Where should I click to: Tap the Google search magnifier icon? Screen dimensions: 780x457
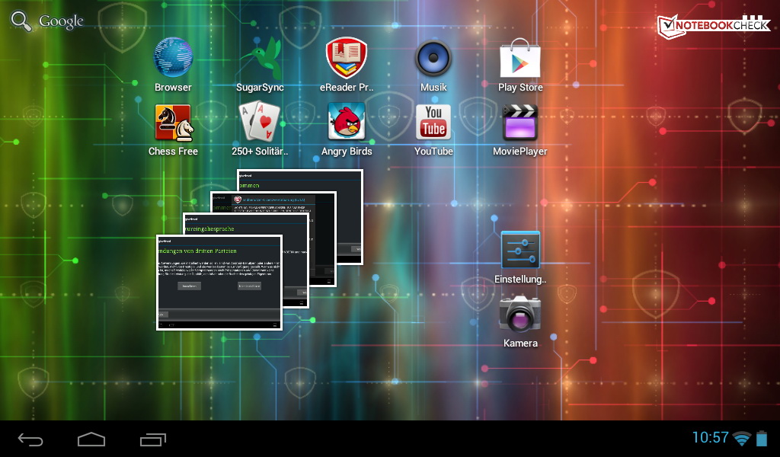coord(21,21)
